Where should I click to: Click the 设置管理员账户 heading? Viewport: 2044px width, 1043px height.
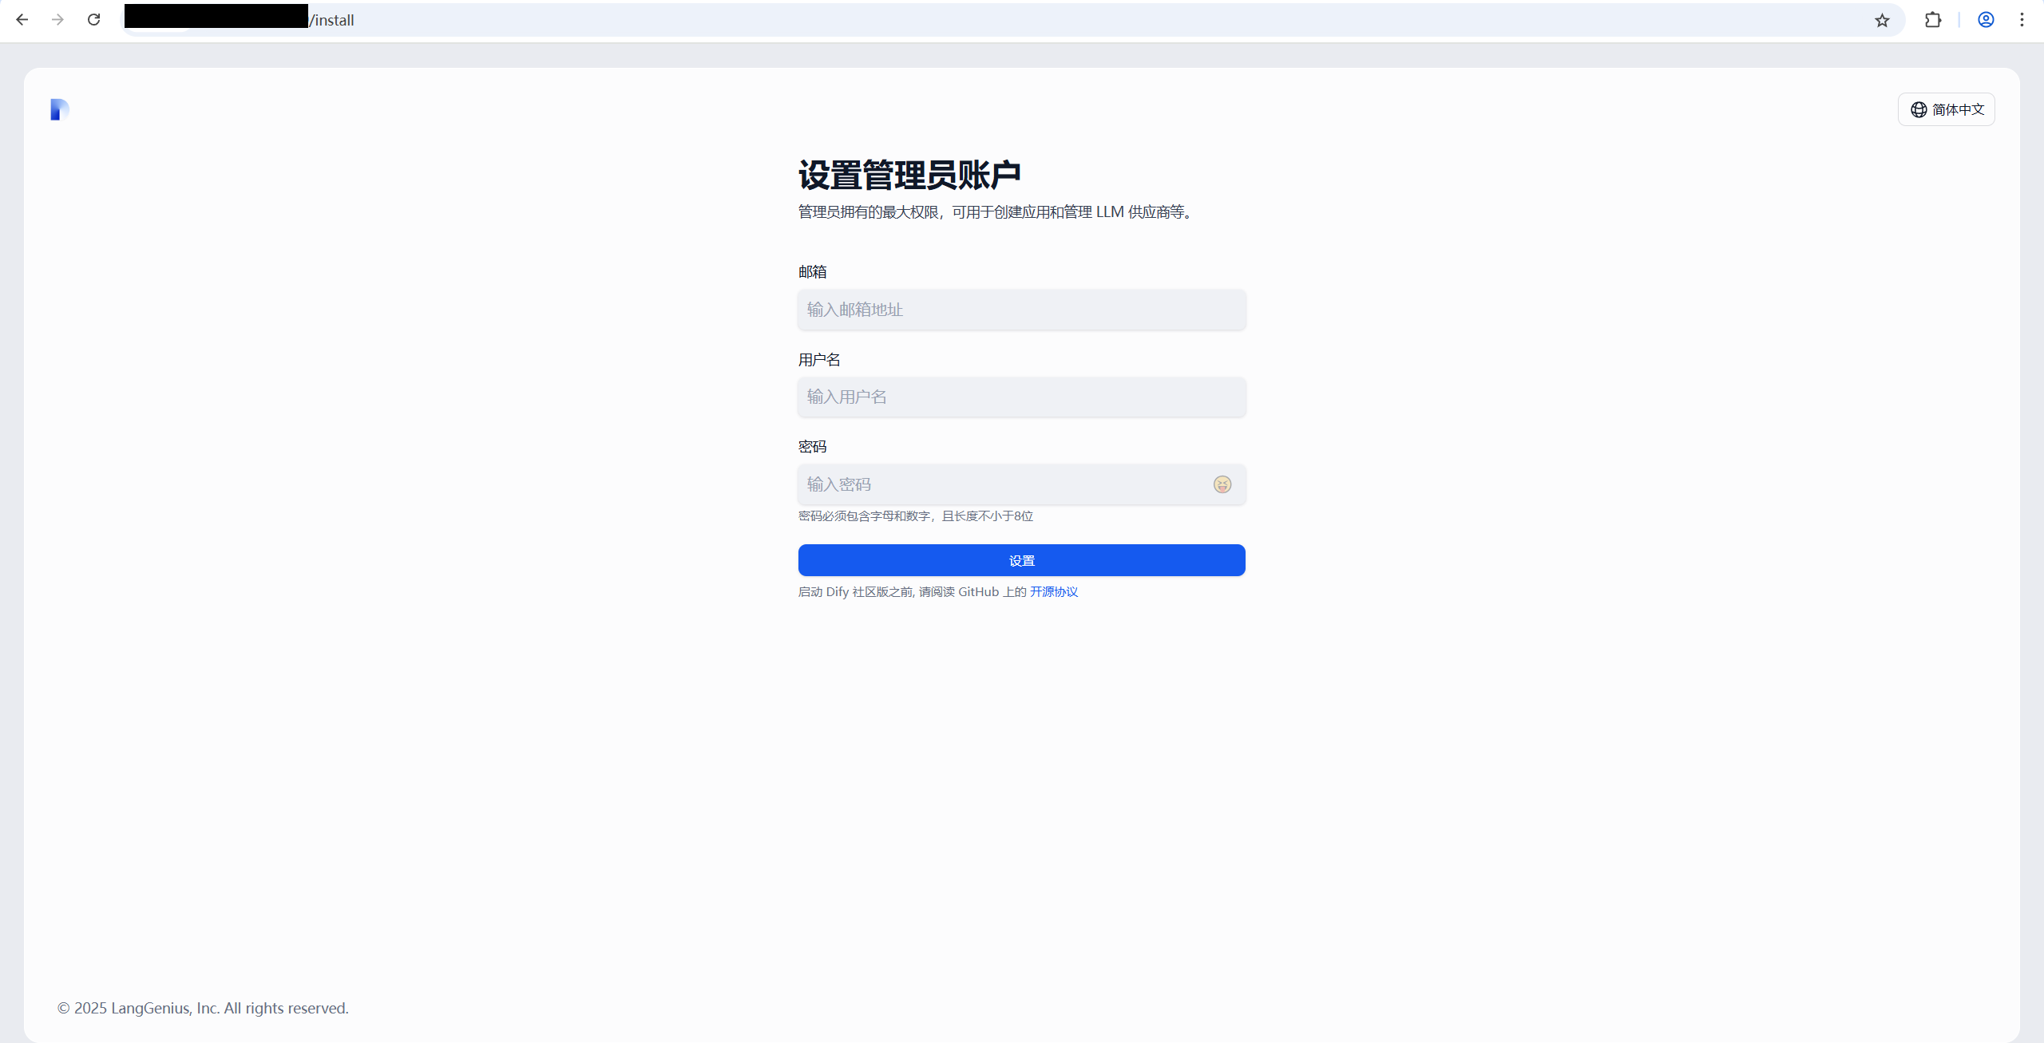(x=909, y=176)
